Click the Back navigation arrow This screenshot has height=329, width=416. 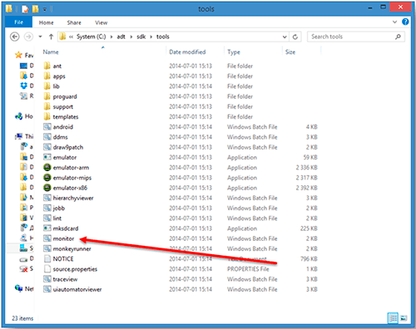pyautogui.click(x=15, y=37)
